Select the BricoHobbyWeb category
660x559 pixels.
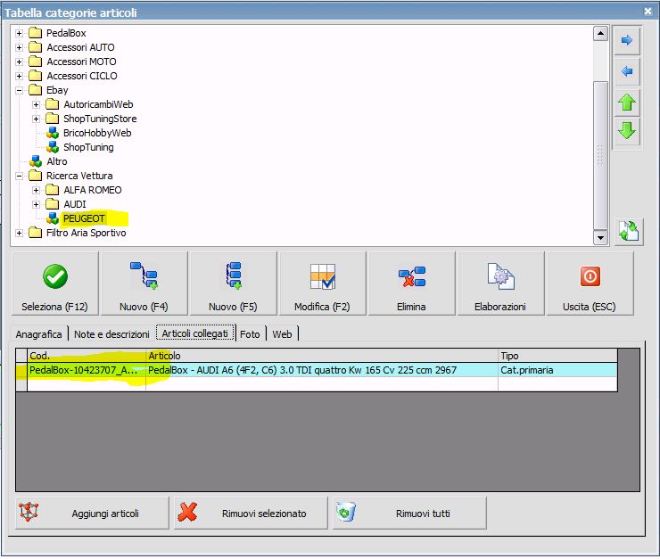(97, 133)
